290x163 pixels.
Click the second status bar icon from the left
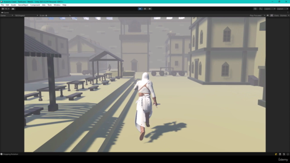[x=280, y=154]
